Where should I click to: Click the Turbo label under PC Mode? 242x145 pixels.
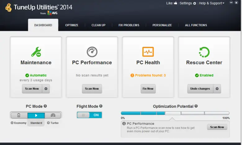click(55, 123)
